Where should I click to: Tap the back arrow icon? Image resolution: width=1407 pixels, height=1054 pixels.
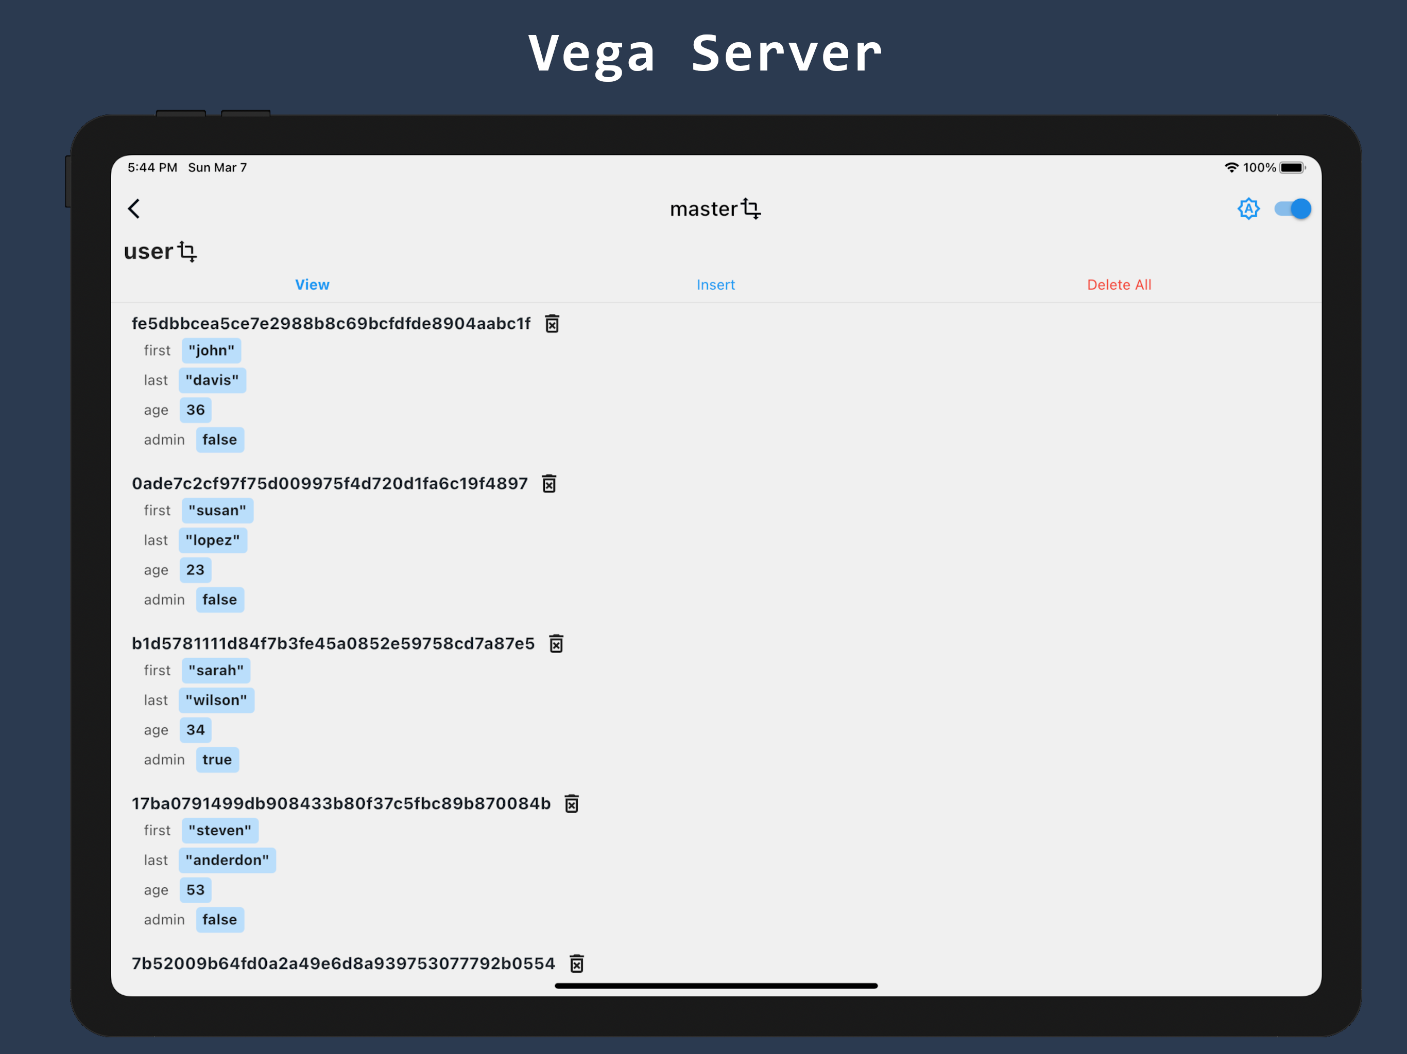tap(134, 208)
